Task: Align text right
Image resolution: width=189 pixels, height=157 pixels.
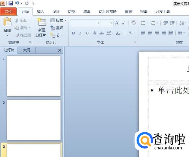Action: 157,33
